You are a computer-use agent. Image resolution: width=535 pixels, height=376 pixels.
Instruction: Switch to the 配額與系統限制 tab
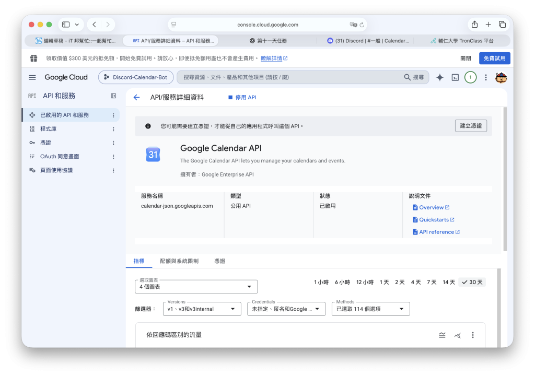[x=179, y=261]
